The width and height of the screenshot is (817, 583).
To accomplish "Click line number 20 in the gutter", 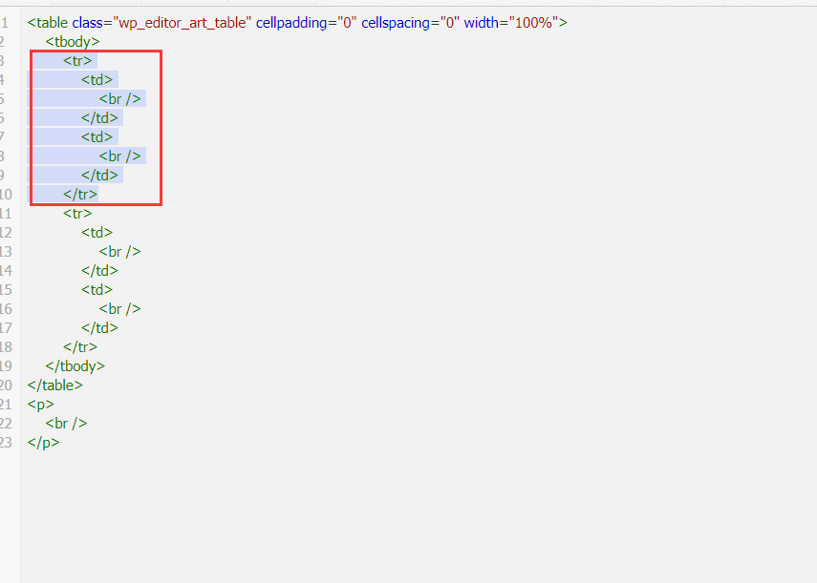I will pos(6,385).
